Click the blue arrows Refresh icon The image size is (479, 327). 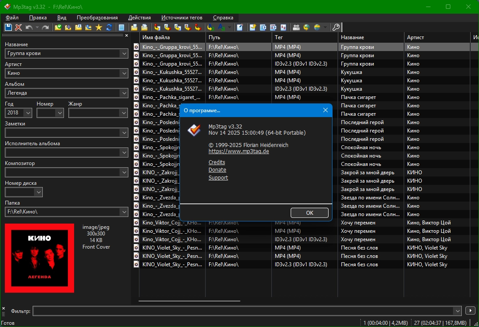(x=109, y=27)
